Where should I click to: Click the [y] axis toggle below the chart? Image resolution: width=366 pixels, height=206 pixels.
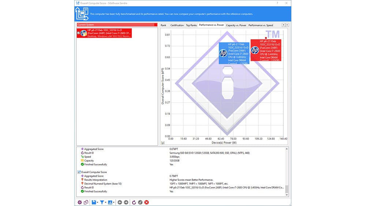(163, 143)
